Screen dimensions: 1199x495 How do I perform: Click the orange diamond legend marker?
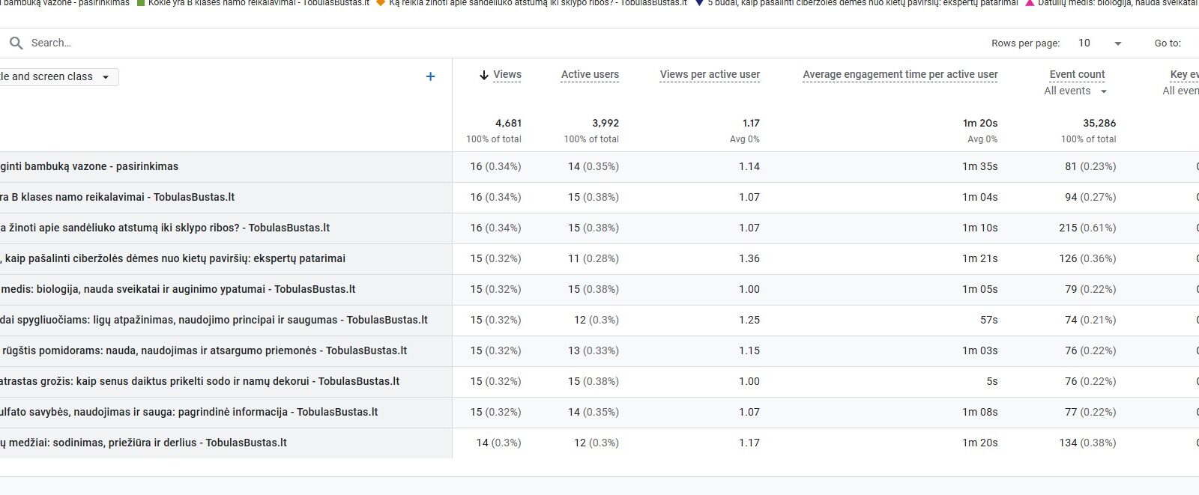(381, 3)
